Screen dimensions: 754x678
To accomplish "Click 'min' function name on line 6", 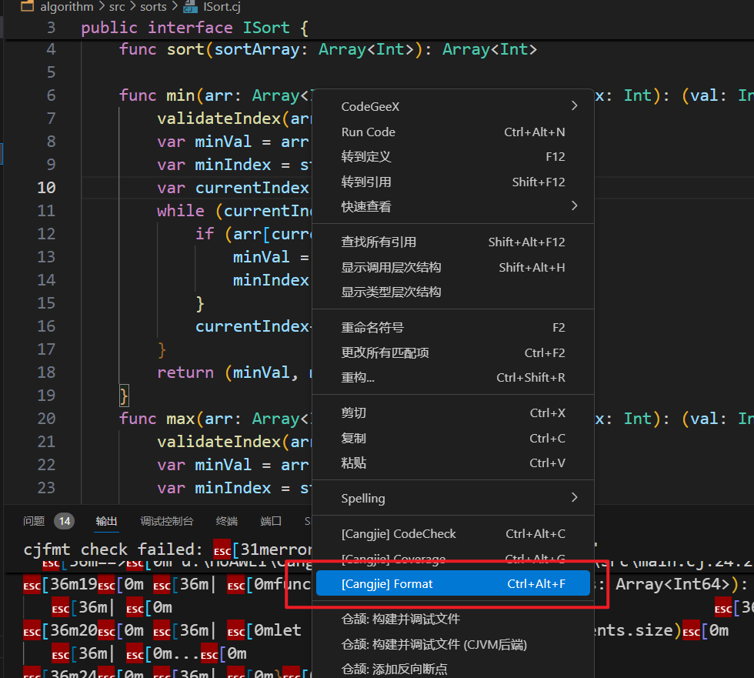I will (181, 95).
